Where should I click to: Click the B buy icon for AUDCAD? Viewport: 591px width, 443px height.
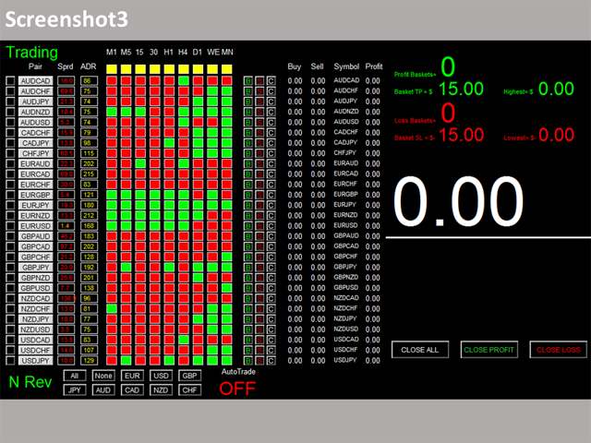click(248, 81)
